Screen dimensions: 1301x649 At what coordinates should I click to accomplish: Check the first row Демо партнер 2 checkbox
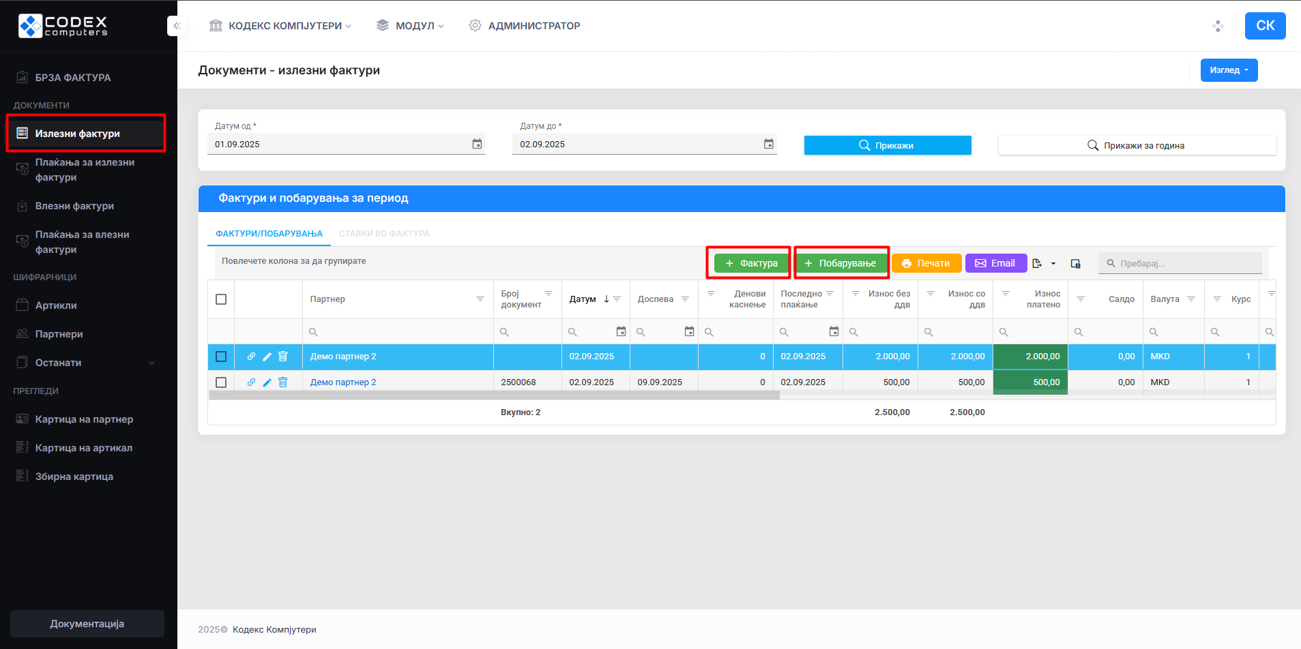[x=221, y=357]
